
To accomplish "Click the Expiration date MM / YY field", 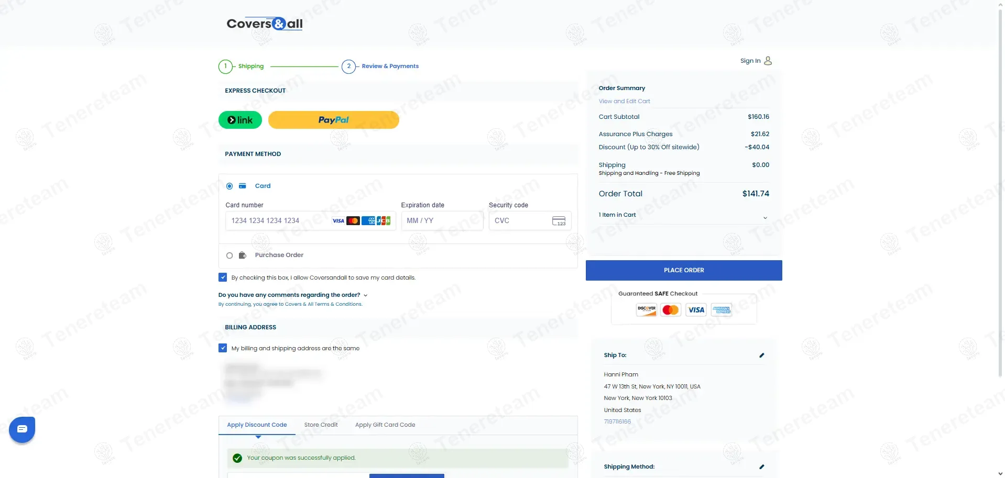I will (x=442, y=221).
